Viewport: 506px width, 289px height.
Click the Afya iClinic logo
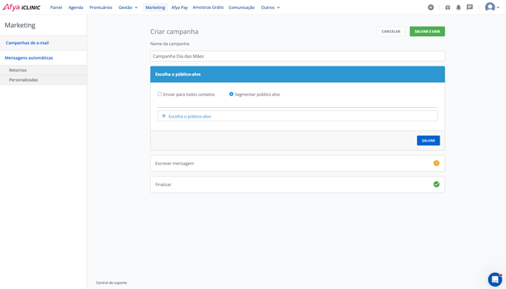[x=22, y=8]
